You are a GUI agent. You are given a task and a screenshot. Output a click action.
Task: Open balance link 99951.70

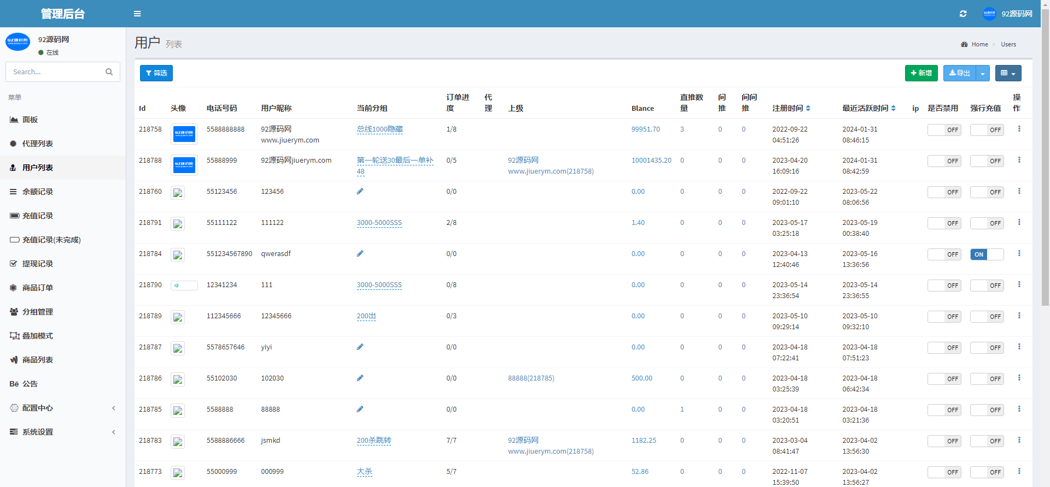[x=645, y=129]
